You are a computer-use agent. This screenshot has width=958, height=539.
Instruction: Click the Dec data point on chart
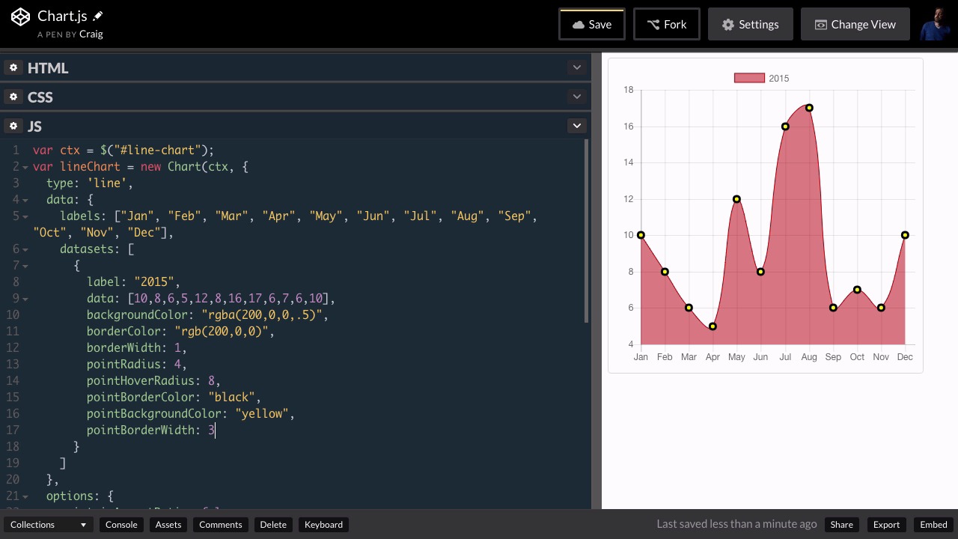(x=905, y=235)
